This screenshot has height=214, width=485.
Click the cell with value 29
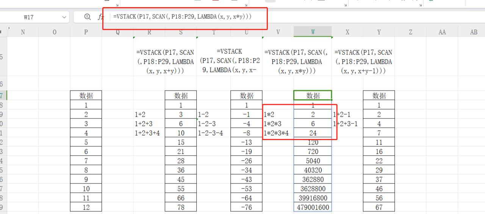point(379,170)
